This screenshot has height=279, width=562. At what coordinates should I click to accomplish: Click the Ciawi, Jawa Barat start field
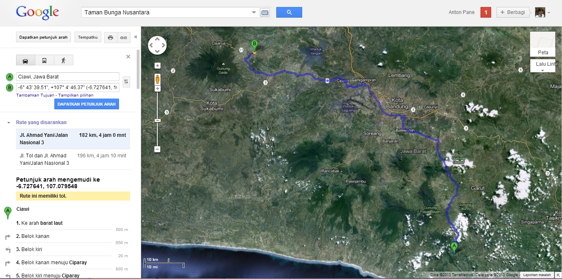pos(68,77)
